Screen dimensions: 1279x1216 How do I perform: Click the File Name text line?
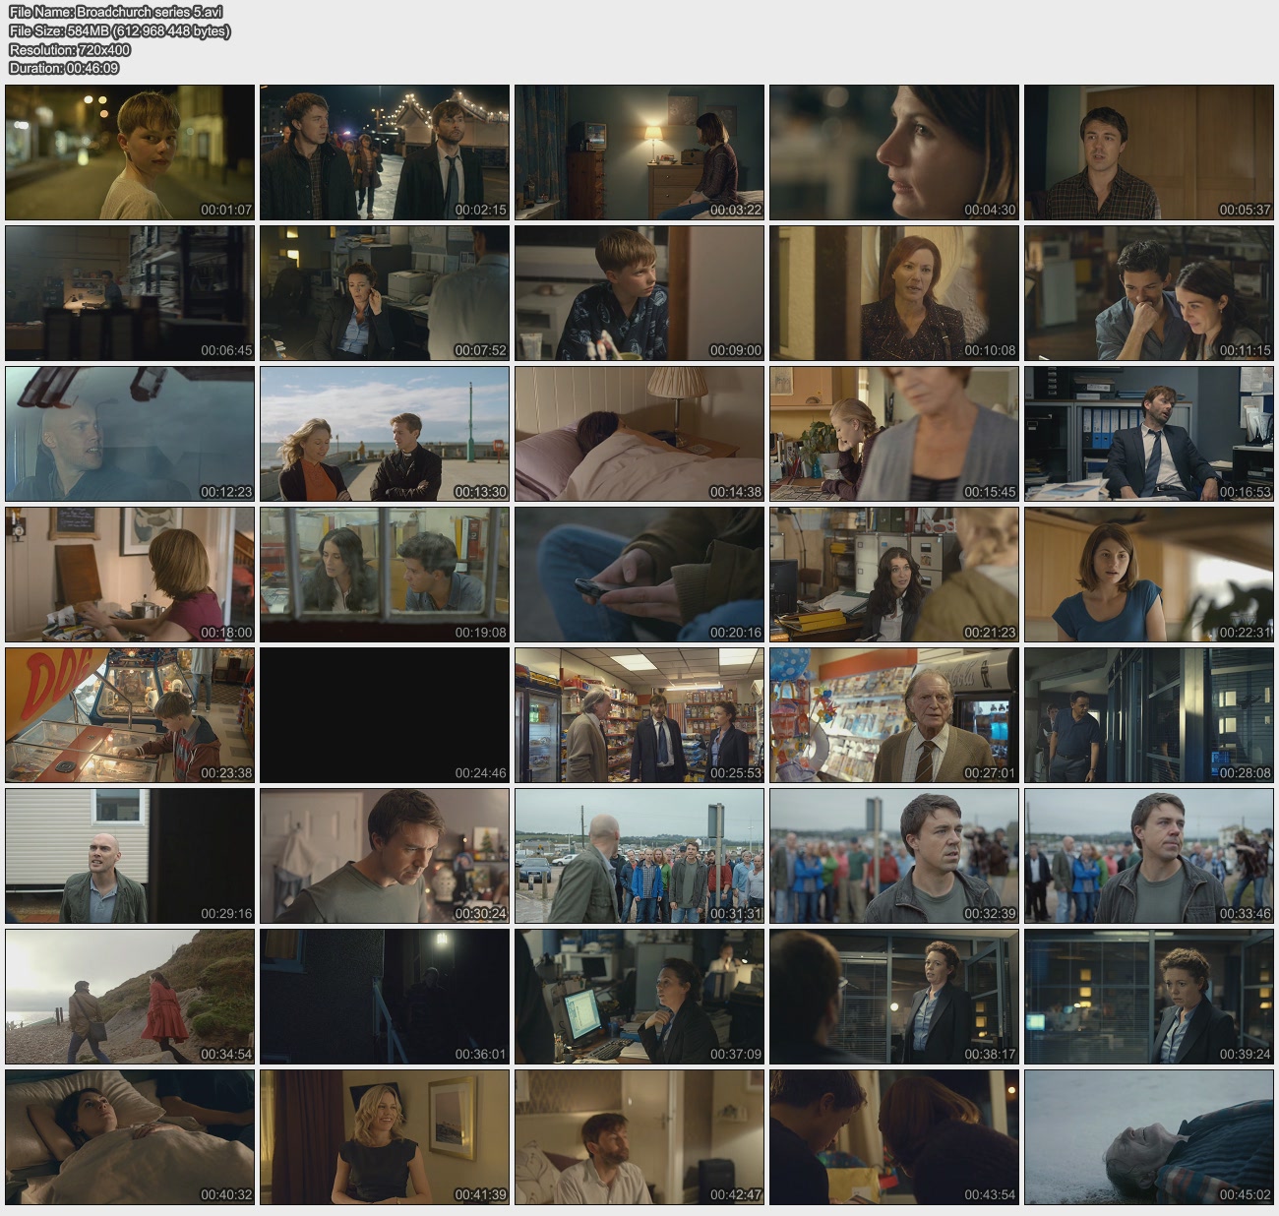point(115,12)
